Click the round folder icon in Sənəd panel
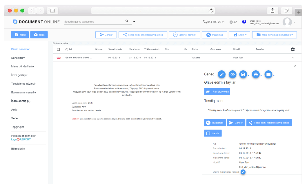This screenshot has height=188, width=307. [268, 74]
